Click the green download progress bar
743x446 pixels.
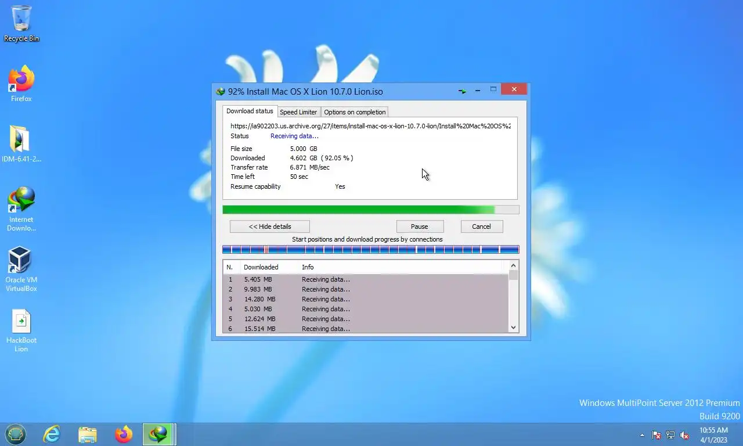coord(370,210)
